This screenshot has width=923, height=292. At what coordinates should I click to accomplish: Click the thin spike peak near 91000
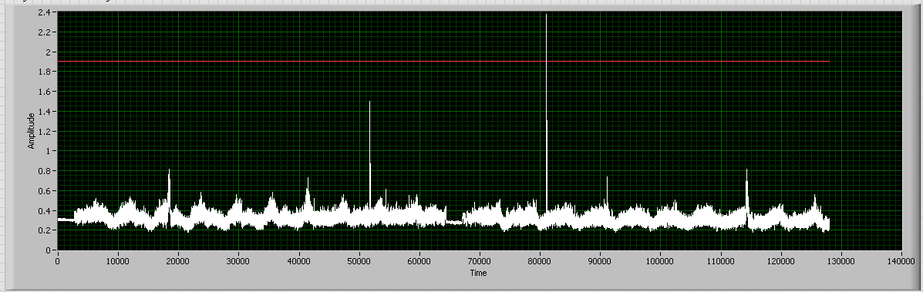click(607, 178)
